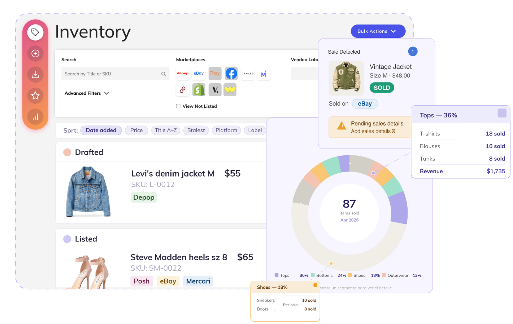
Task: Select the star favorites sidebar icon
Action: click(x=35, y=96)
